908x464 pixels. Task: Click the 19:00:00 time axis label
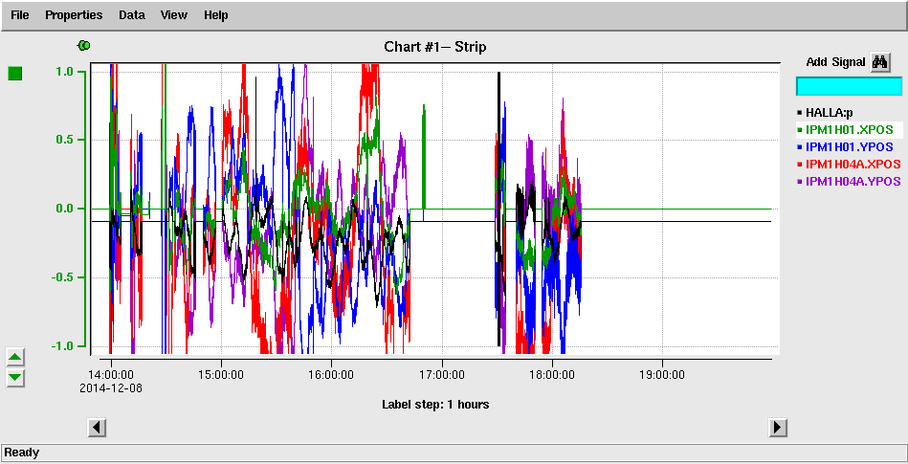pyautogui.click(x=661, y=375)
